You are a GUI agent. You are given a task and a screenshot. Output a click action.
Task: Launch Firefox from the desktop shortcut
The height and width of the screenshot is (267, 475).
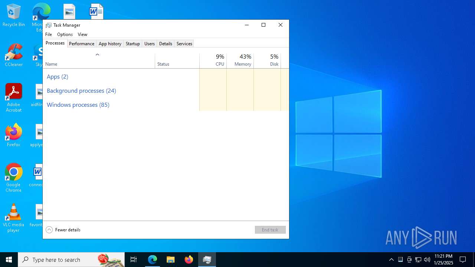pos(14,135)
